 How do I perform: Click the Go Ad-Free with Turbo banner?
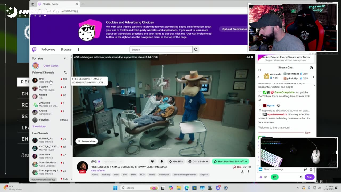[x=286, y=58]
